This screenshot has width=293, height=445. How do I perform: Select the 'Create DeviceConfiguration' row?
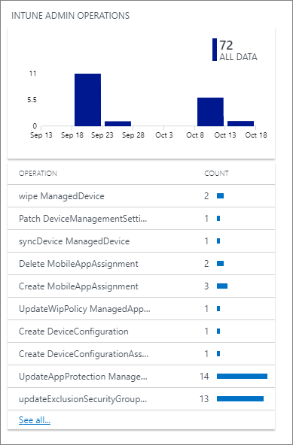[141, 331]
